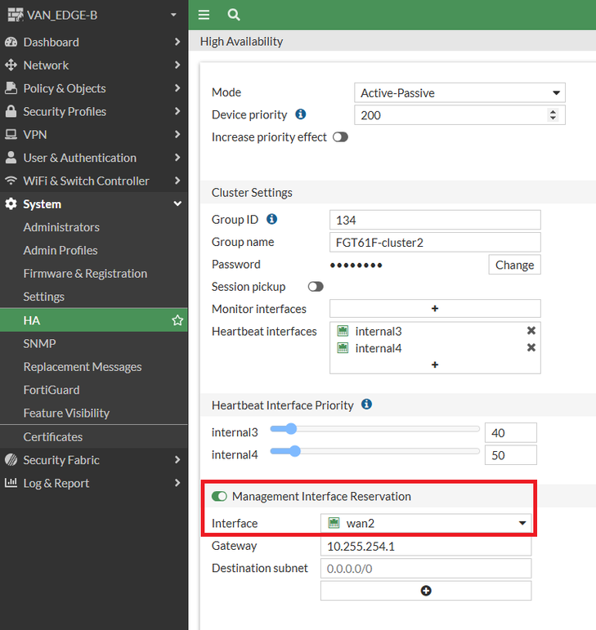Screen dimensions: 596x630
Task: Click the Group name input field
Action: point(435,242)
